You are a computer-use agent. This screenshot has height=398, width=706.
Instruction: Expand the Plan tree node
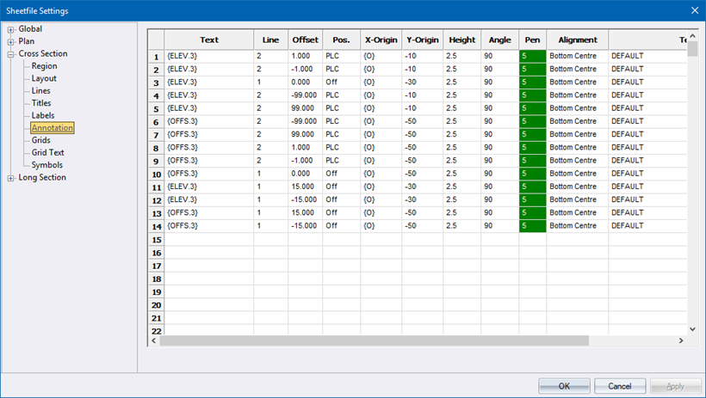(x=11, y=41)
